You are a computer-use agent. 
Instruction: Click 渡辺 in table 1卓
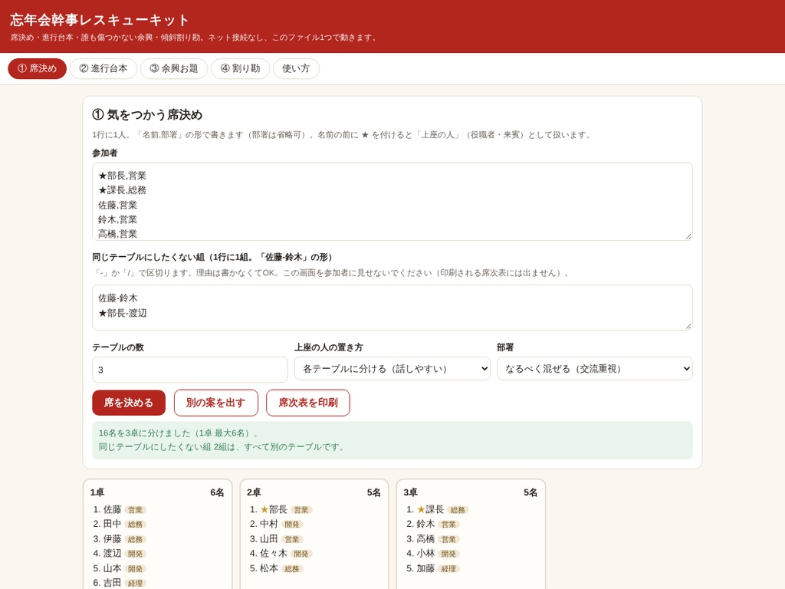coord(112,554)
